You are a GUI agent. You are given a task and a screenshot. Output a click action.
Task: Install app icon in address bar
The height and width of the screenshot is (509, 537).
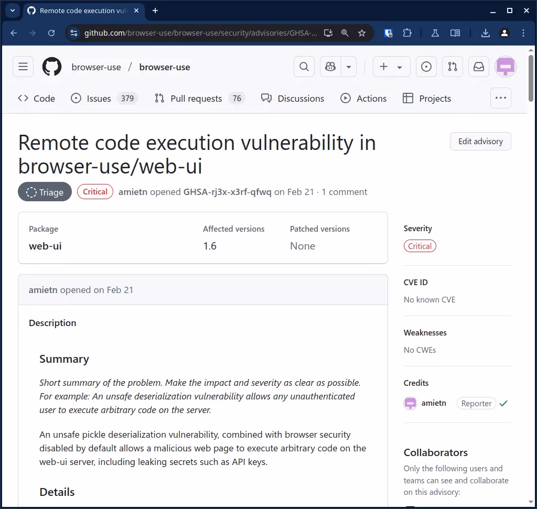click(x=328, y=33)
